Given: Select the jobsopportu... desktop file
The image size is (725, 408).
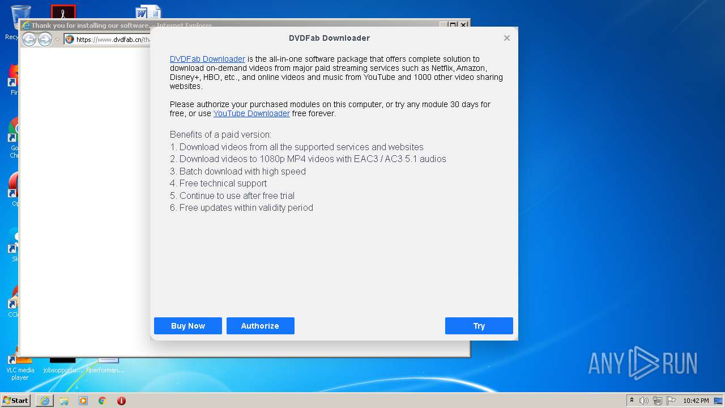Looking at the screenshot, I should pos(63,366).
